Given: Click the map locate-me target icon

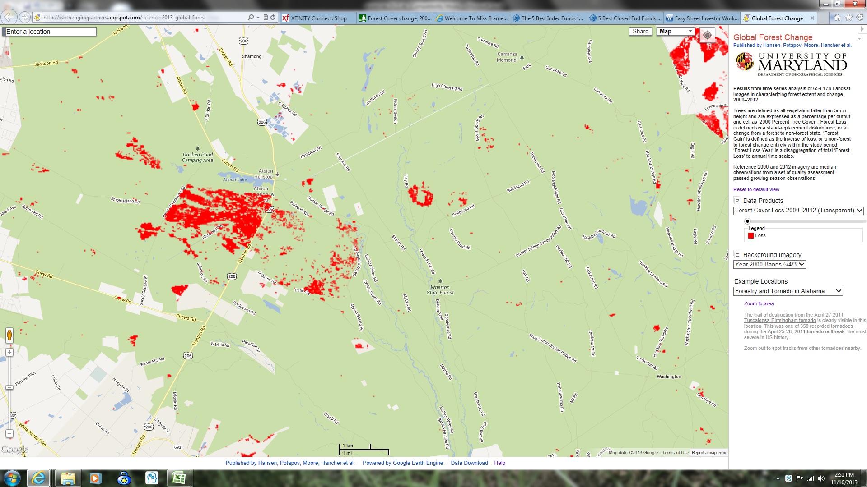Looking at the screenshot, I should 707,35.
